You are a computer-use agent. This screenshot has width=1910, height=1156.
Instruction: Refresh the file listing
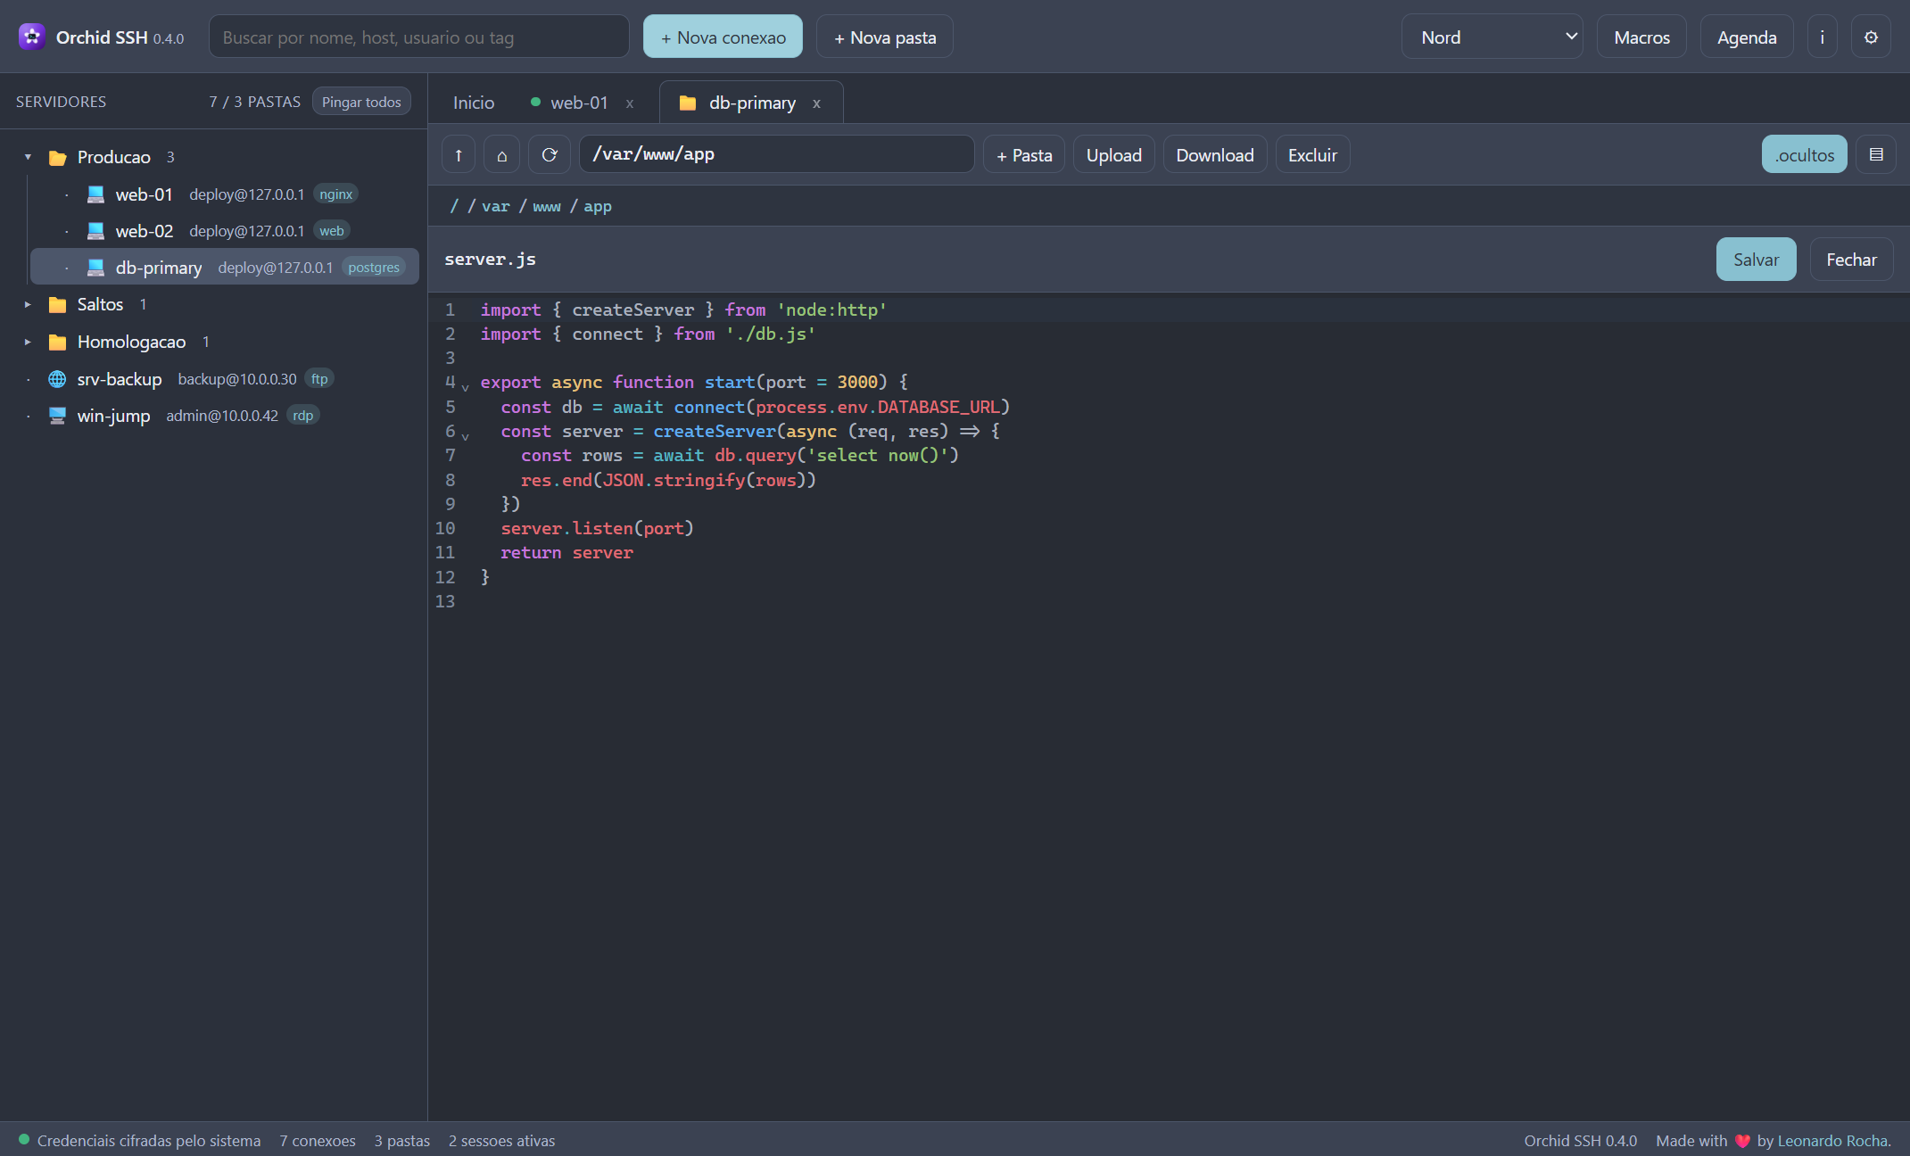coord(550,155)
